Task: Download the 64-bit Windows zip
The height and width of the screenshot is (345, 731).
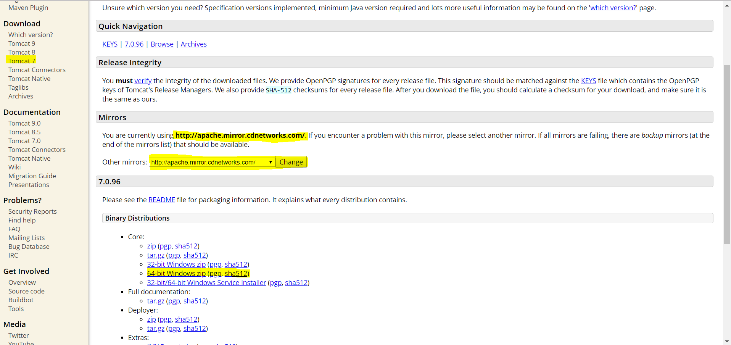Action: pyautogui.click(x=176, y=274)
